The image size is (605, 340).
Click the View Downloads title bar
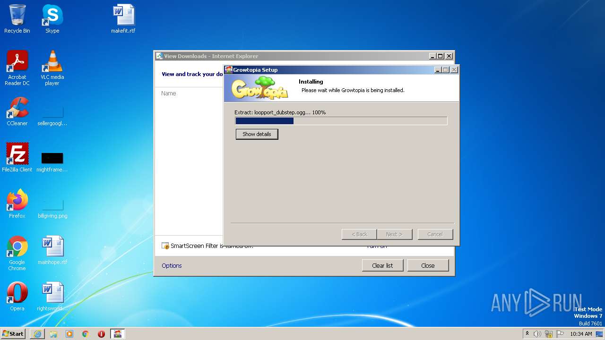pos(292,56)
